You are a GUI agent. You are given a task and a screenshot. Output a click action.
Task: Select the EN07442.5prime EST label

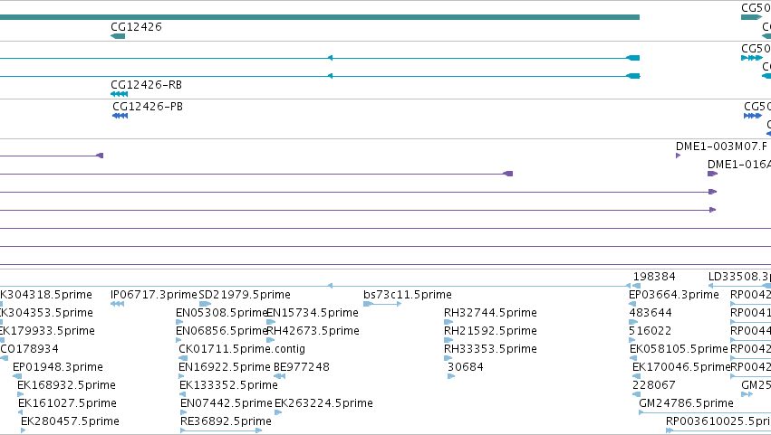[x=226, y=403]
